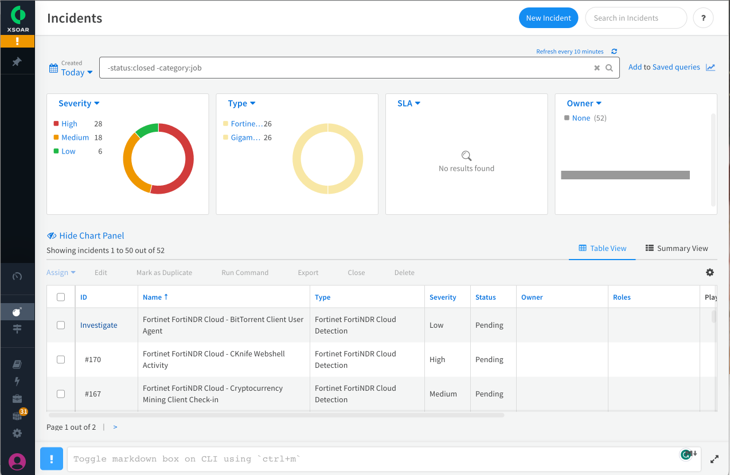Switch to the Summary View tab
Viewport: 730px width, 475px height.
click(x=677, y=248)
